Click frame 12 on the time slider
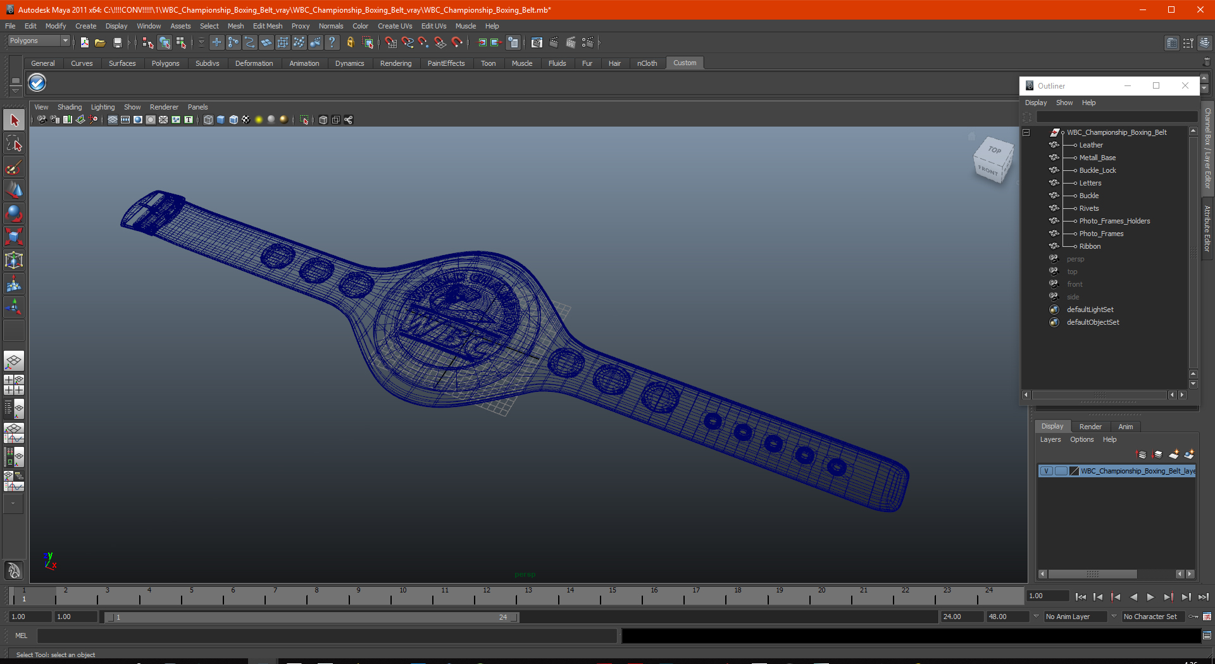1215x664 pixels. click(x=487, y=596)
